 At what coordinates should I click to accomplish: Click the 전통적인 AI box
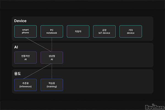[25, 57]
